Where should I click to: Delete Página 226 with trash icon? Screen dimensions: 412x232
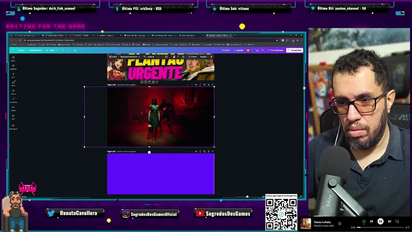coord(208,84)
